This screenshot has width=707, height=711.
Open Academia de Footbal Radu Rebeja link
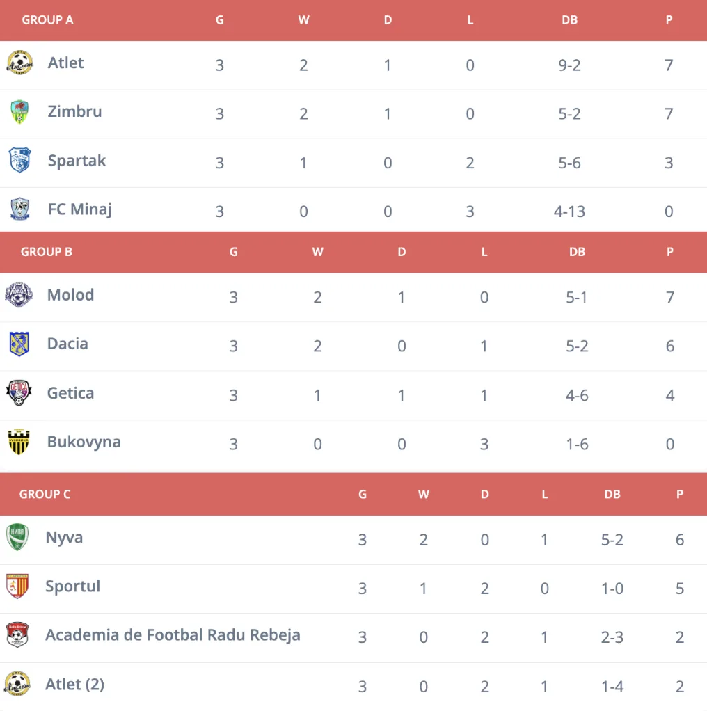click(173, 634)
